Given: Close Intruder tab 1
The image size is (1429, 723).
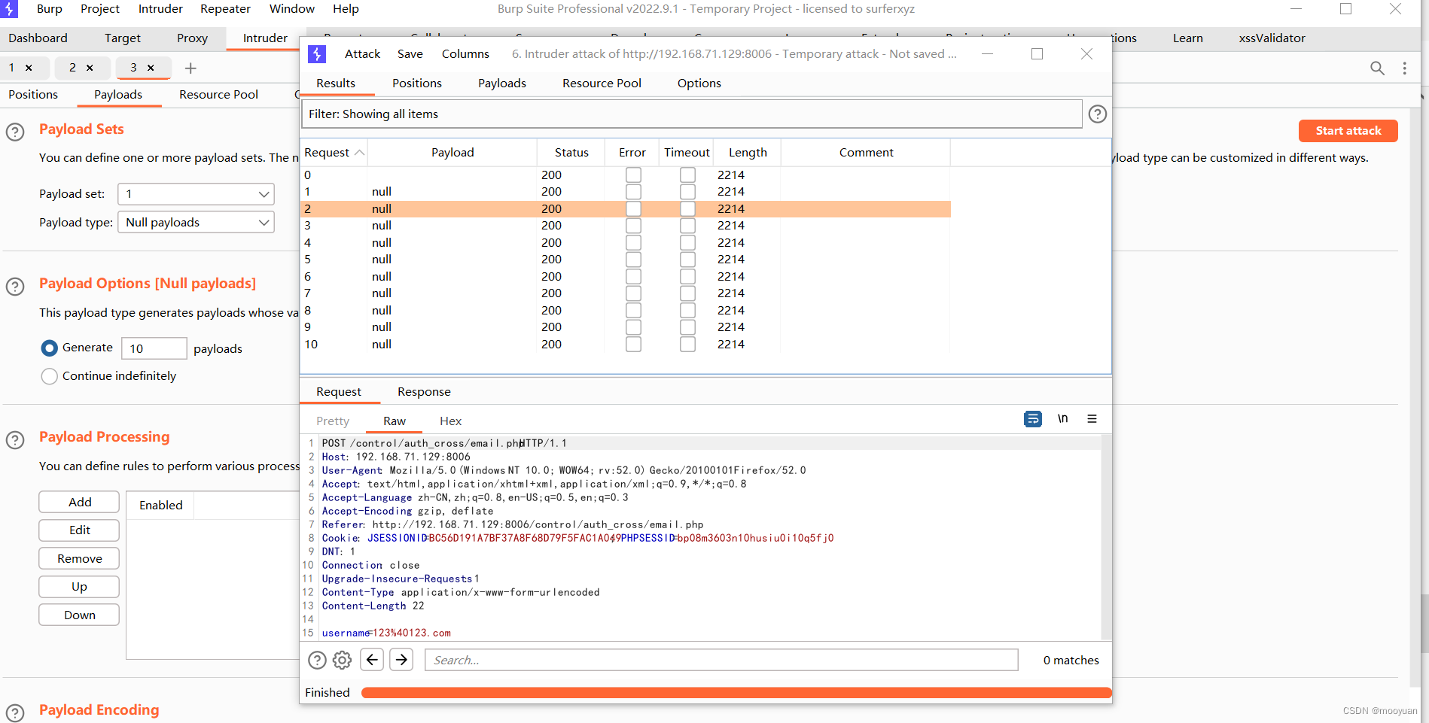Looking at the screenshot, I should 29,68.
